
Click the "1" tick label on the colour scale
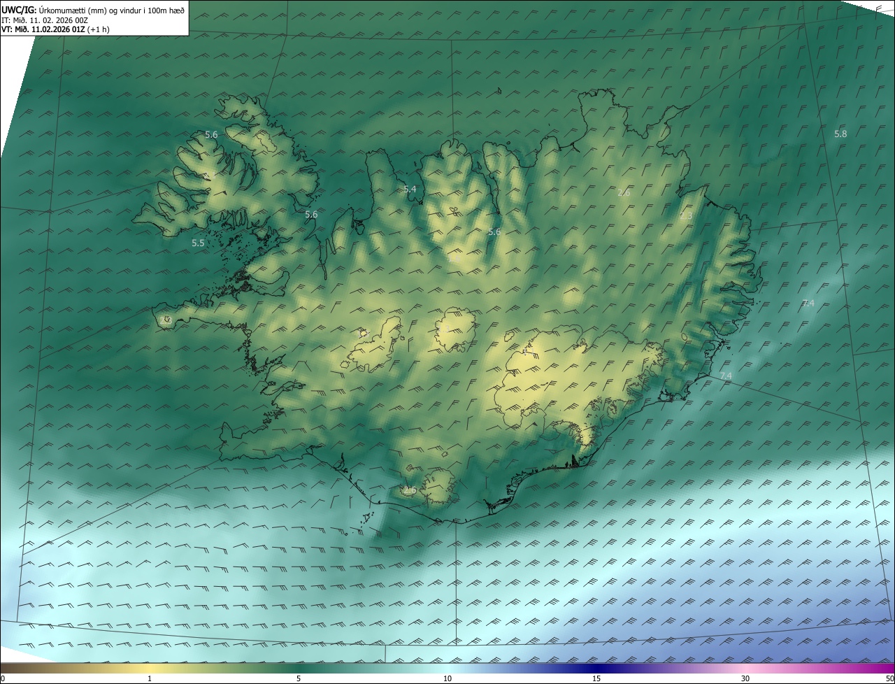(150, 678)
